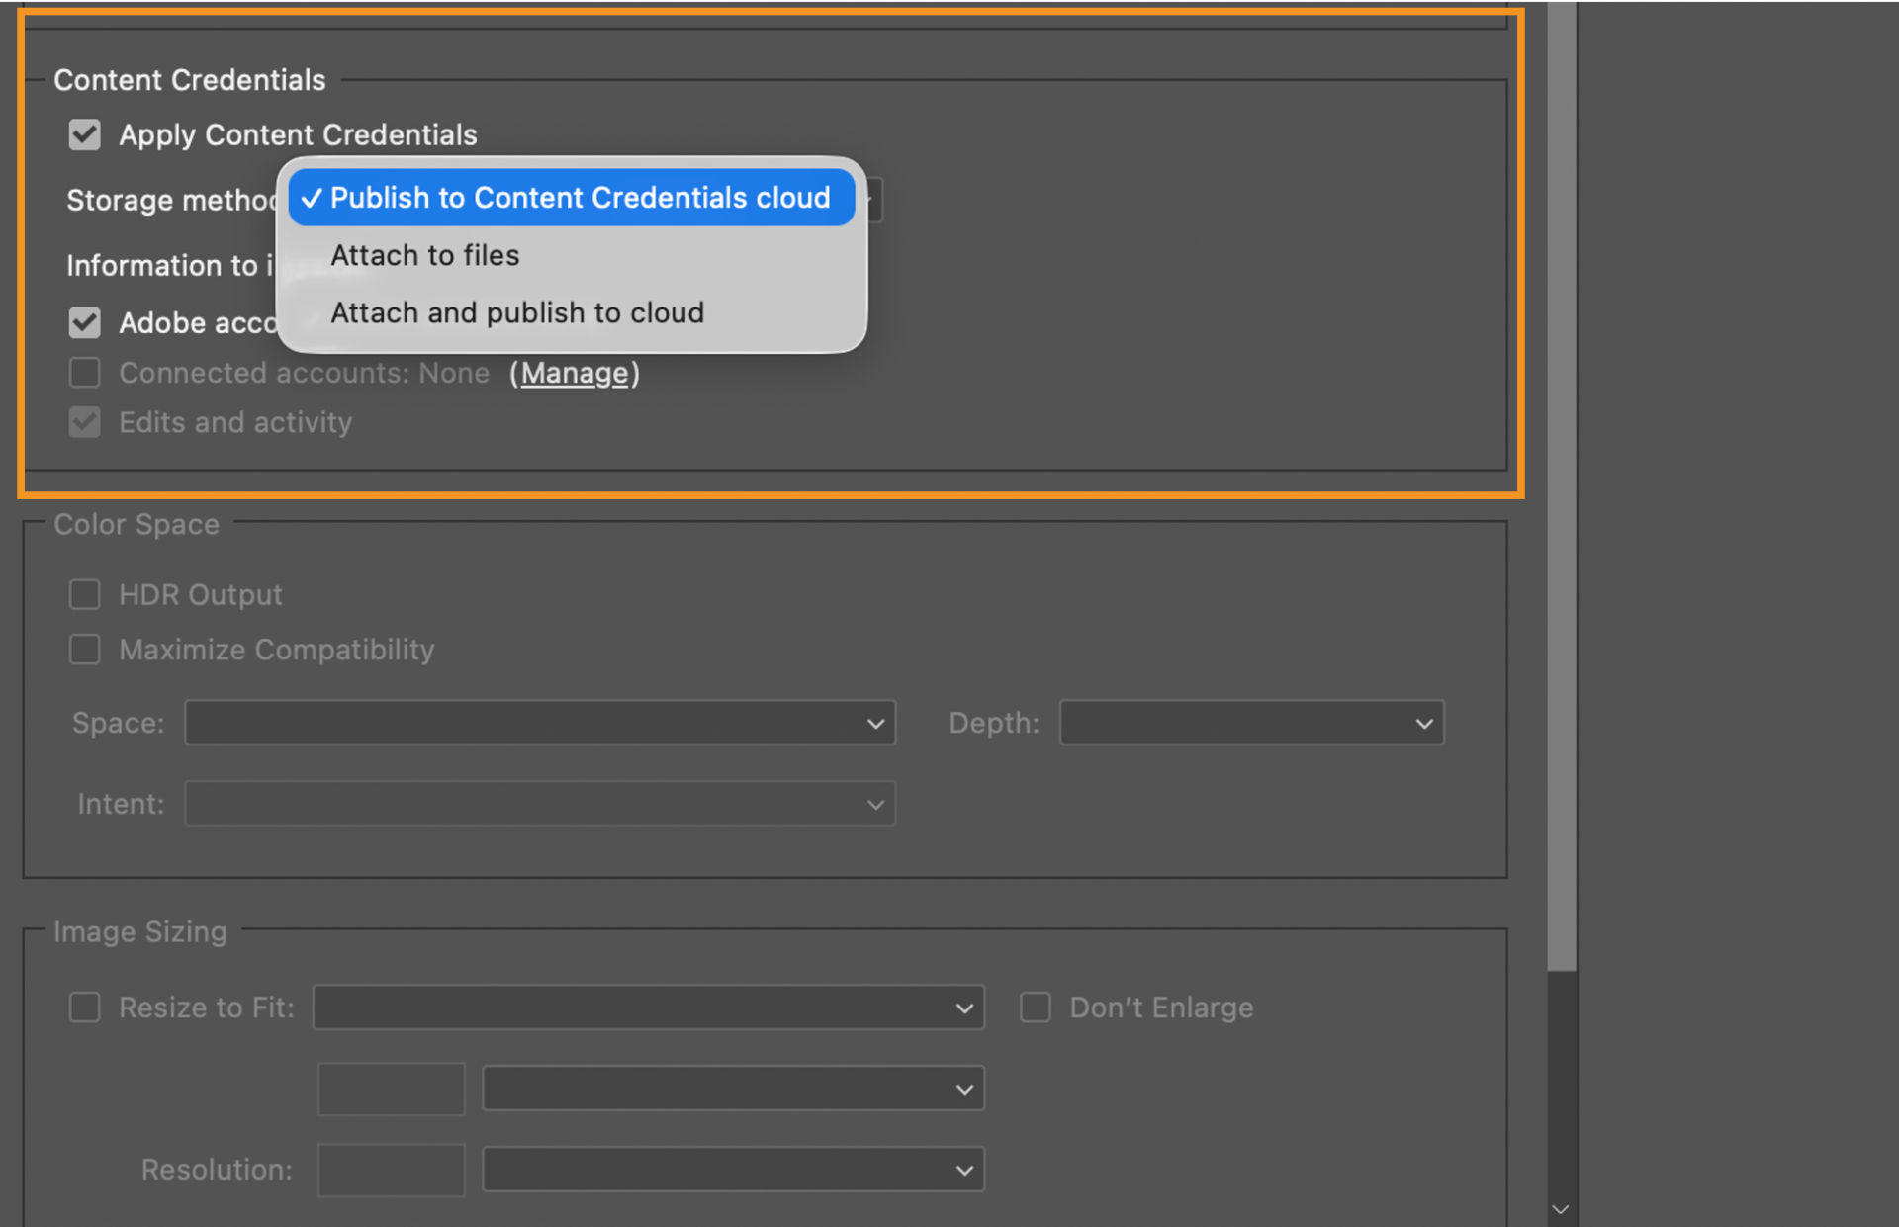Viewport: 1899px width, 1227px height.
Task: Enable Connected accounts checkbox
Action: [85, 373]
